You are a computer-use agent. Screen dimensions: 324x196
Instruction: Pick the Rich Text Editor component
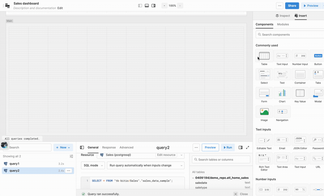[264, 159]
